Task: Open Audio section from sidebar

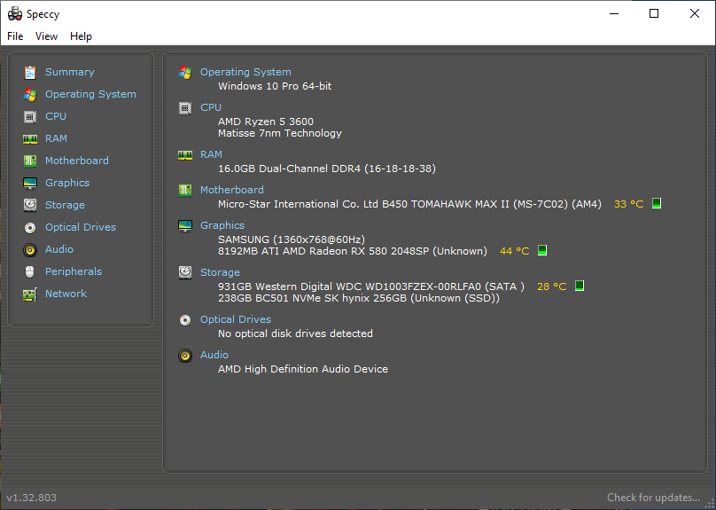Action: [x=59, y=249]
